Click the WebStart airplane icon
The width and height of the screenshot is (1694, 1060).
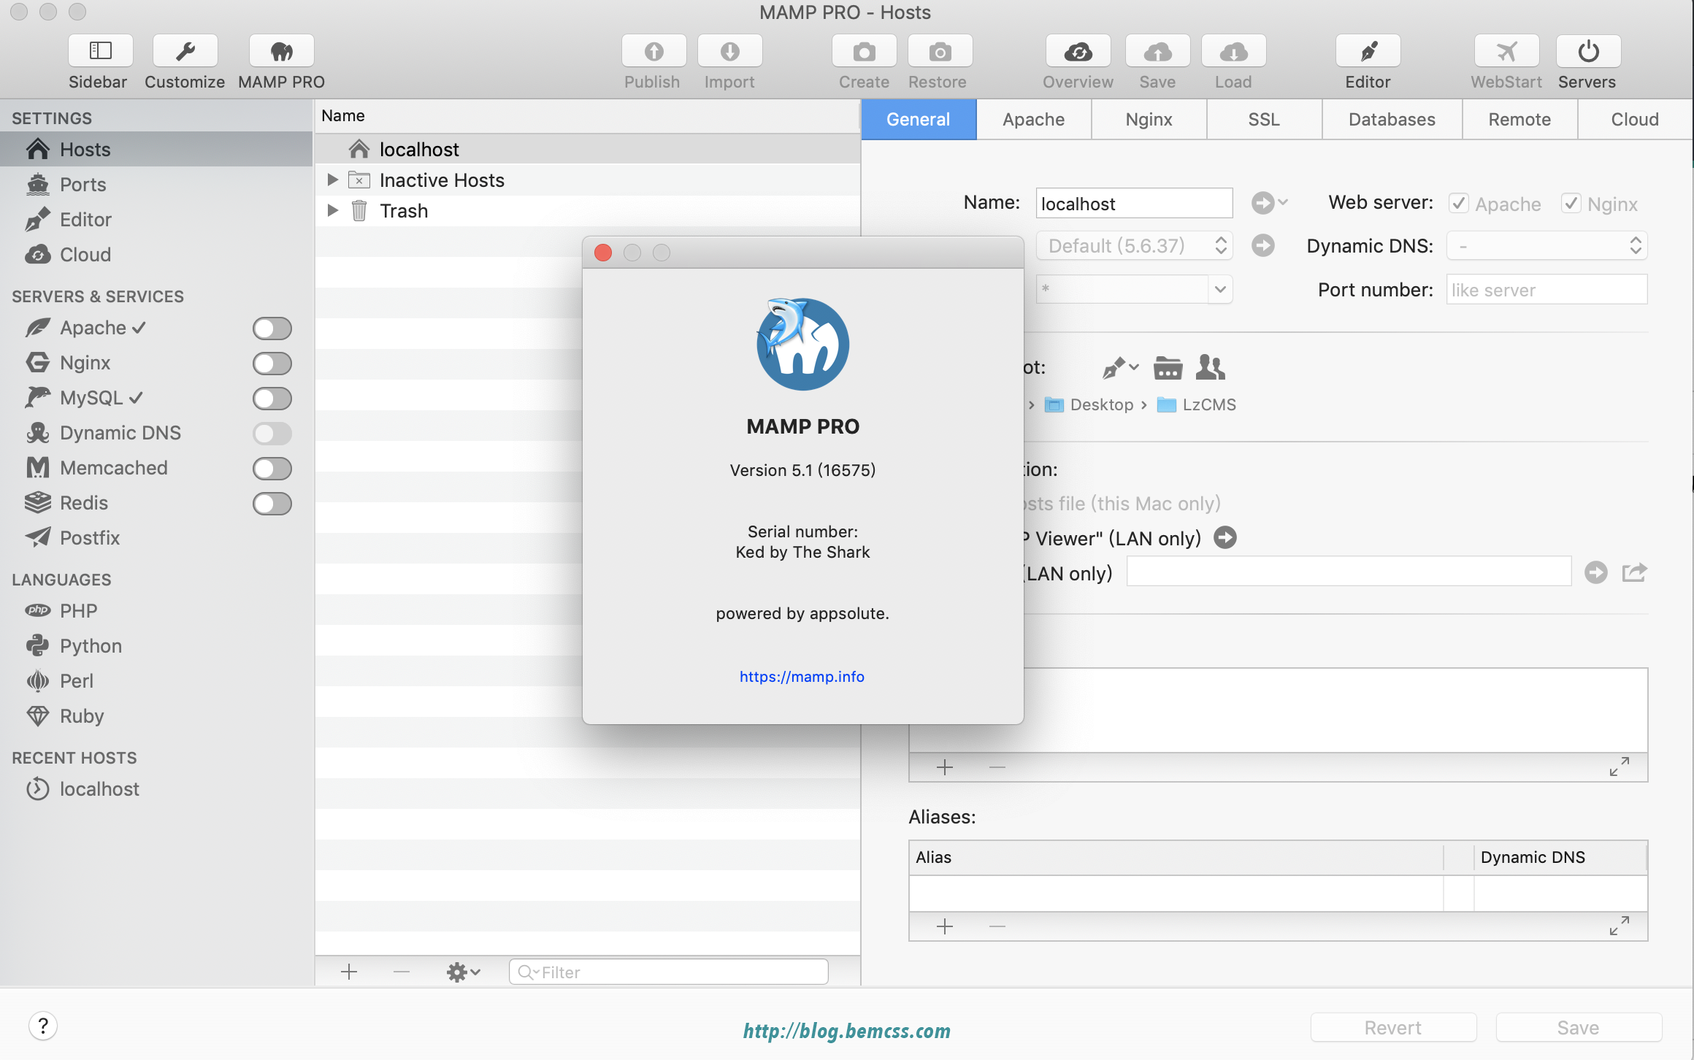click(x=1506, y=52)
